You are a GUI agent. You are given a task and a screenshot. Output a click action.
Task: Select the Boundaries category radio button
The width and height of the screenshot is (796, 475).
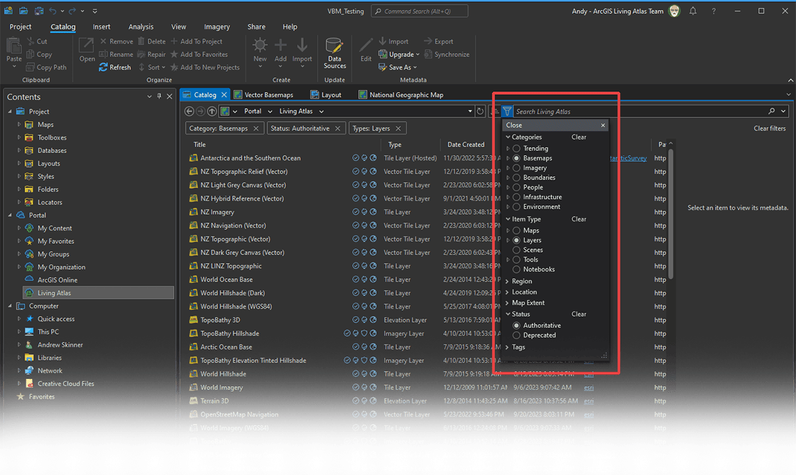pyautogui.click(x=517, y=178)
